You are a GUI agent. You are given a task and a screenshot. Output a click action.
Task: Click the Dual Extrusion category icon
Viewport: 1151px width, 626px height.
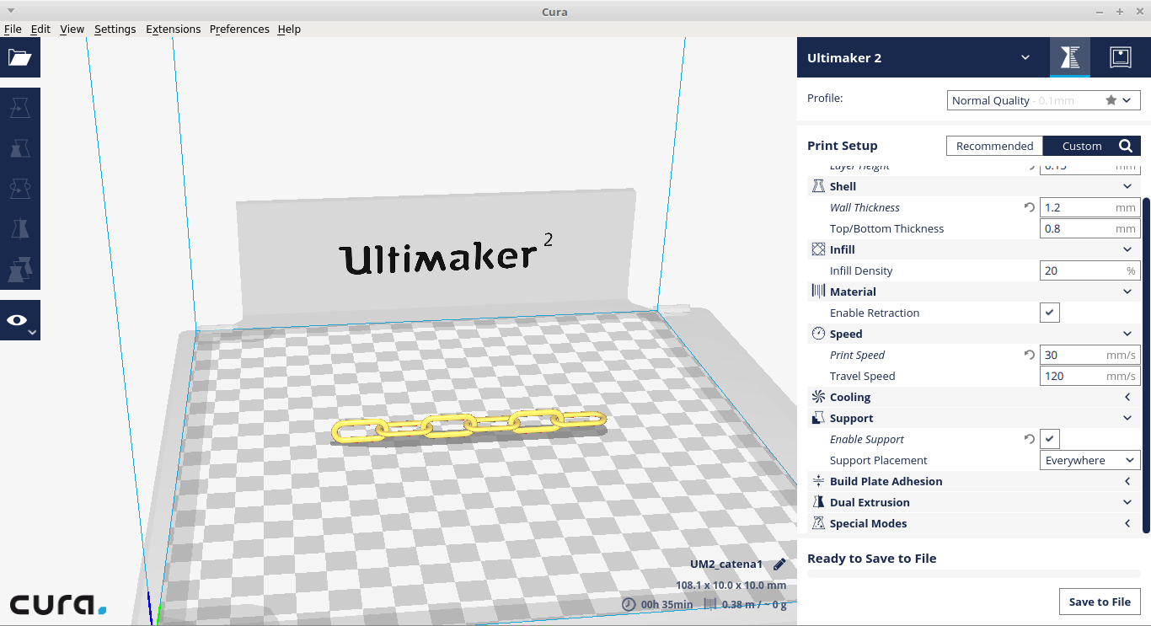(818, 502)
